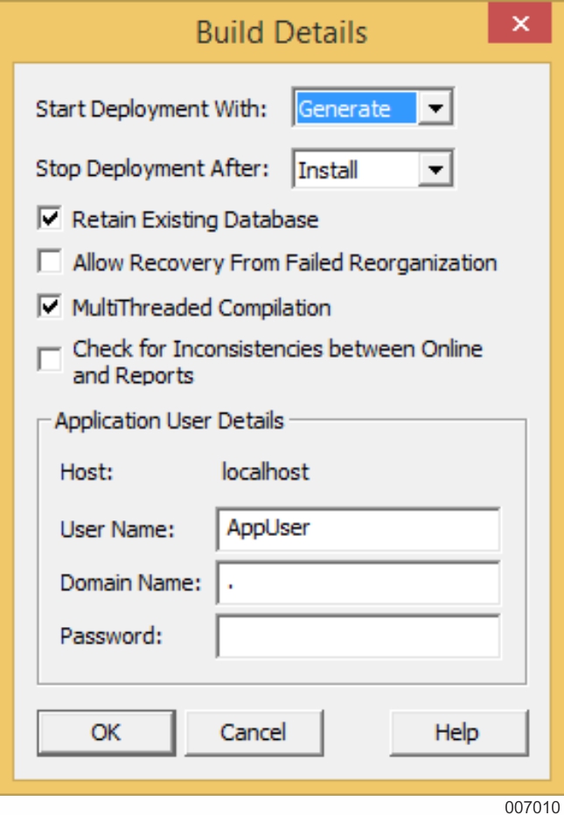This screenshot has width=564, height=815.
Task: Expand the Start Deployment With dropdown arrow
Action: (435, 108)
